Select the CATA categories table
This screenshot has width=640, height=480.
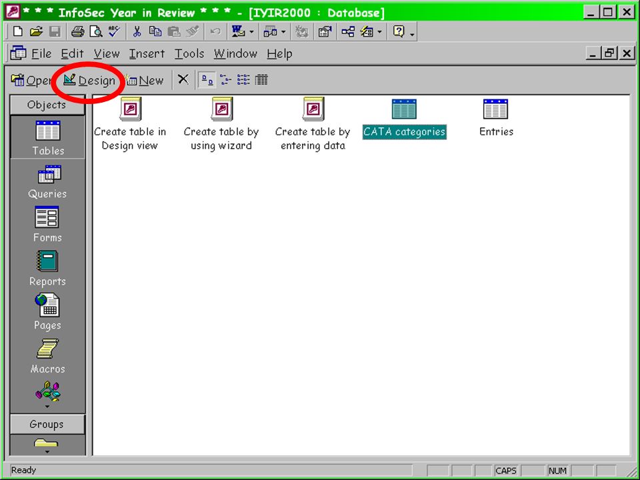[404, 119]
